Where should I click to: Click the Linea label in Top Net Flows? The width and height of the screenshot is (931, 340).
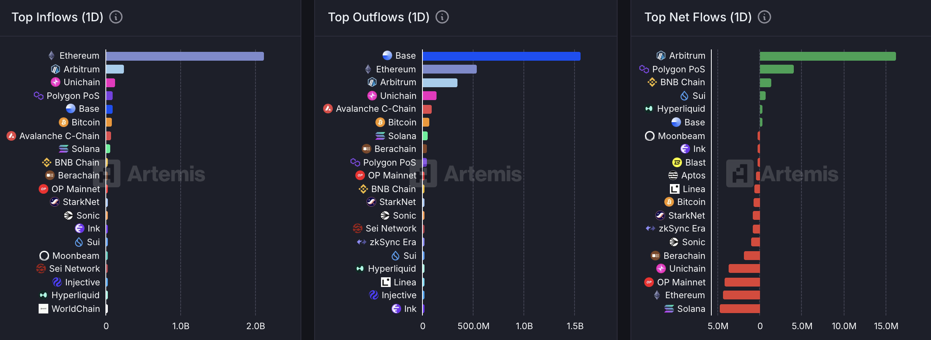click(x=694, y=189)
